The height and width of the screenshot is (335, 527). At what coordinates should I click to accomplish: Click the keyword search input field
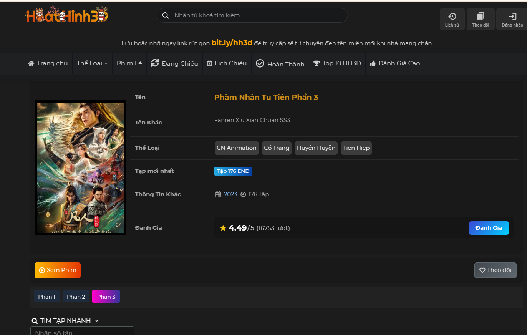pos(257,15)
